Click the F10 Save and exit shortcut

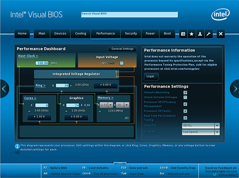coord(135,168)
